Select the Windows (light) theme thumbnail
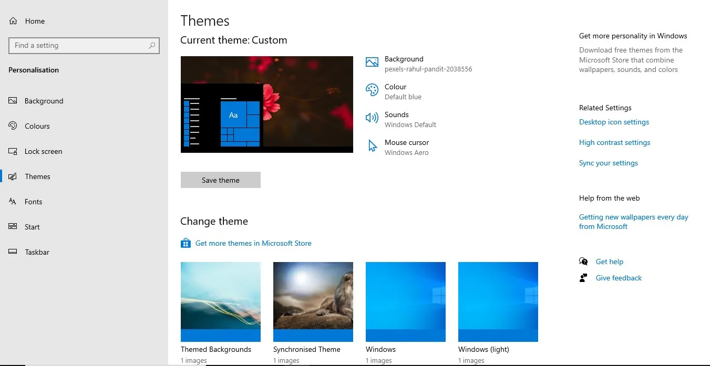Screen dimensions: 710x366 tap(498, 302)
